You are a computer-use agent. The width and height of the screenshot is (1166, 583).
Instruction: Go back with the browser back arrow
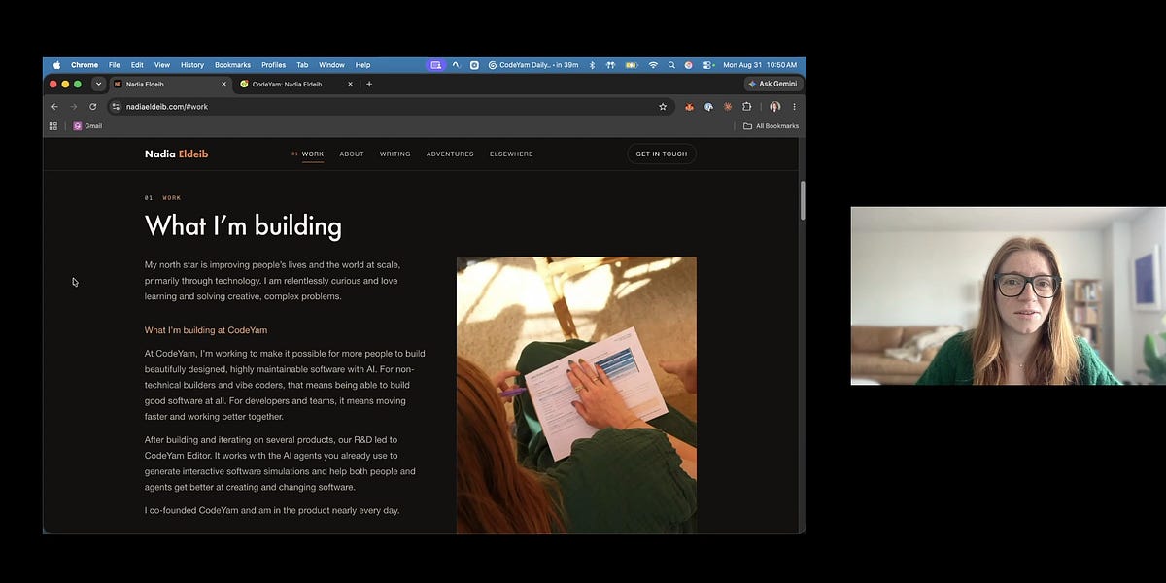54,107
